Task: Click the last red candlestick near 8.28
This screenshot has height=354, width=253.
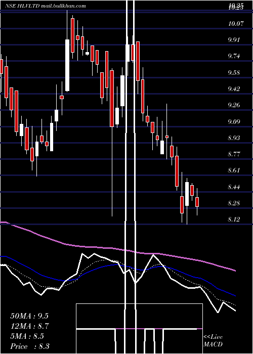Action: point(197,202)
